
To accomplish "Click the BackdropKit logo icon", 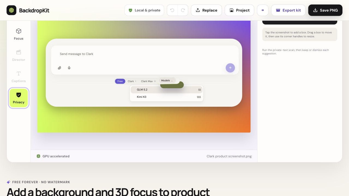I will click(x=11, y=10).
